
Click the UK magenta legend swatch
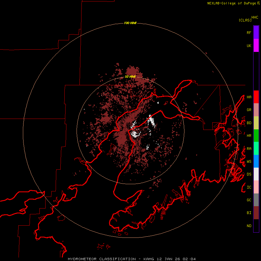click(256, 46)
